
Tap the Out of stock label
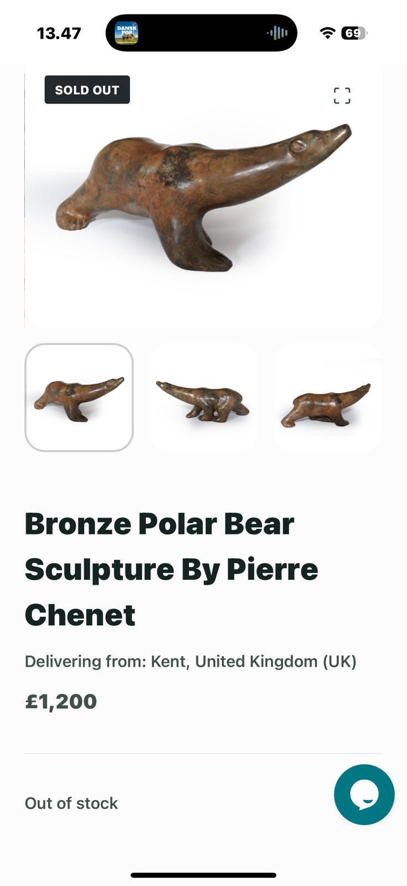click(71, 803)
